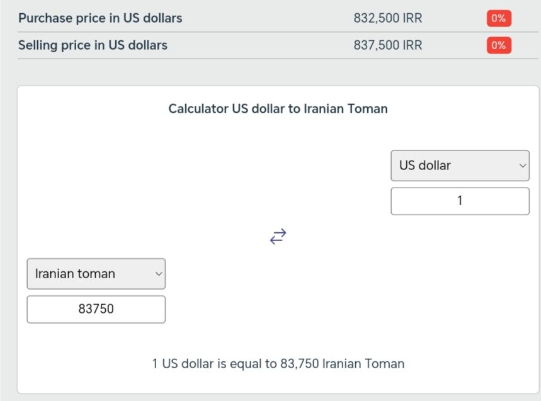This screenshot has width=541, height=401.
Task: Click the conversion result text at bottom
Action: coord(277,363)
